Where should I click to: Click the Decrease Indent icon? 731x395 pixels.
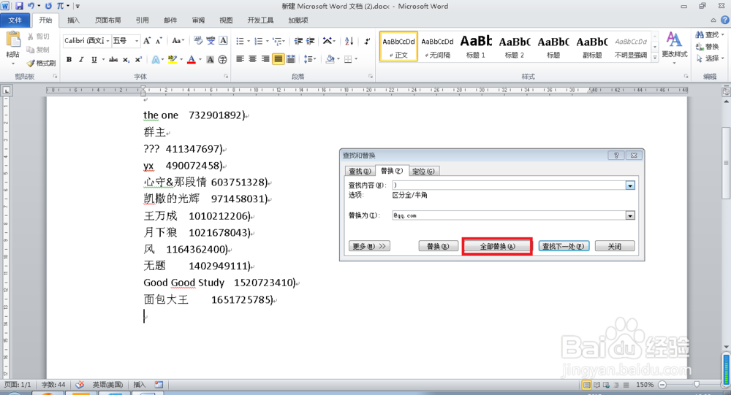(298, 41)
